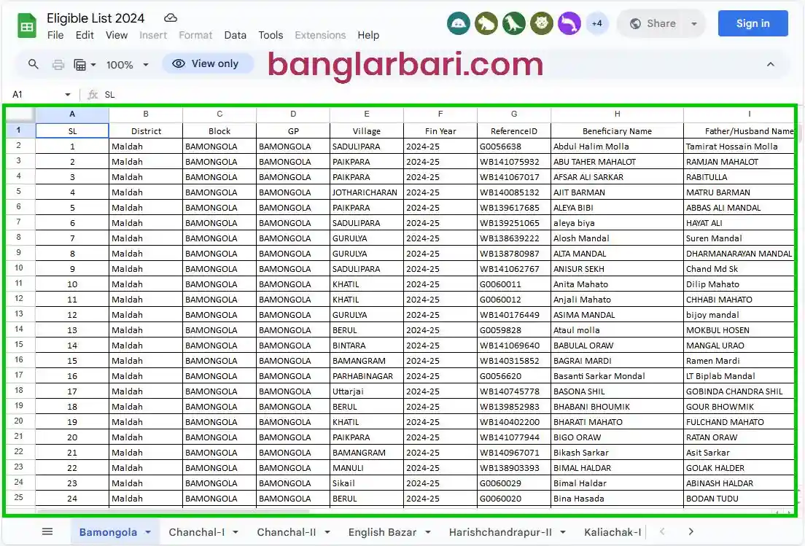
Task: Open the all-sheets hamburger menu icon
Action: [47, 531]
